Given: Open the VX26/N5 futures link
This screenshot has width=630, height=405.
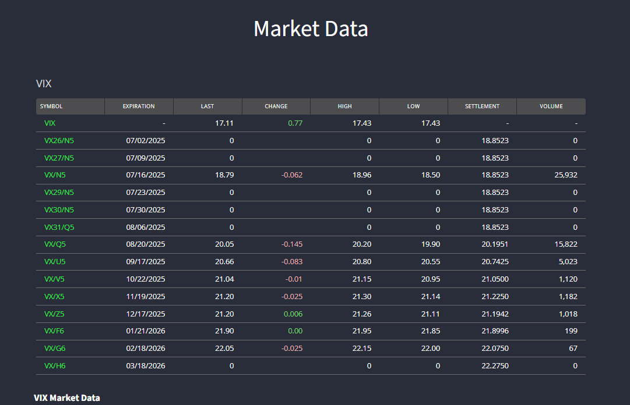Looking at the screenshot, I should point(59,141).
